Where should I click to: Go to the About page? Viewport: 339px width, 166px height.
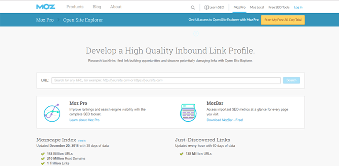(116, 7)
